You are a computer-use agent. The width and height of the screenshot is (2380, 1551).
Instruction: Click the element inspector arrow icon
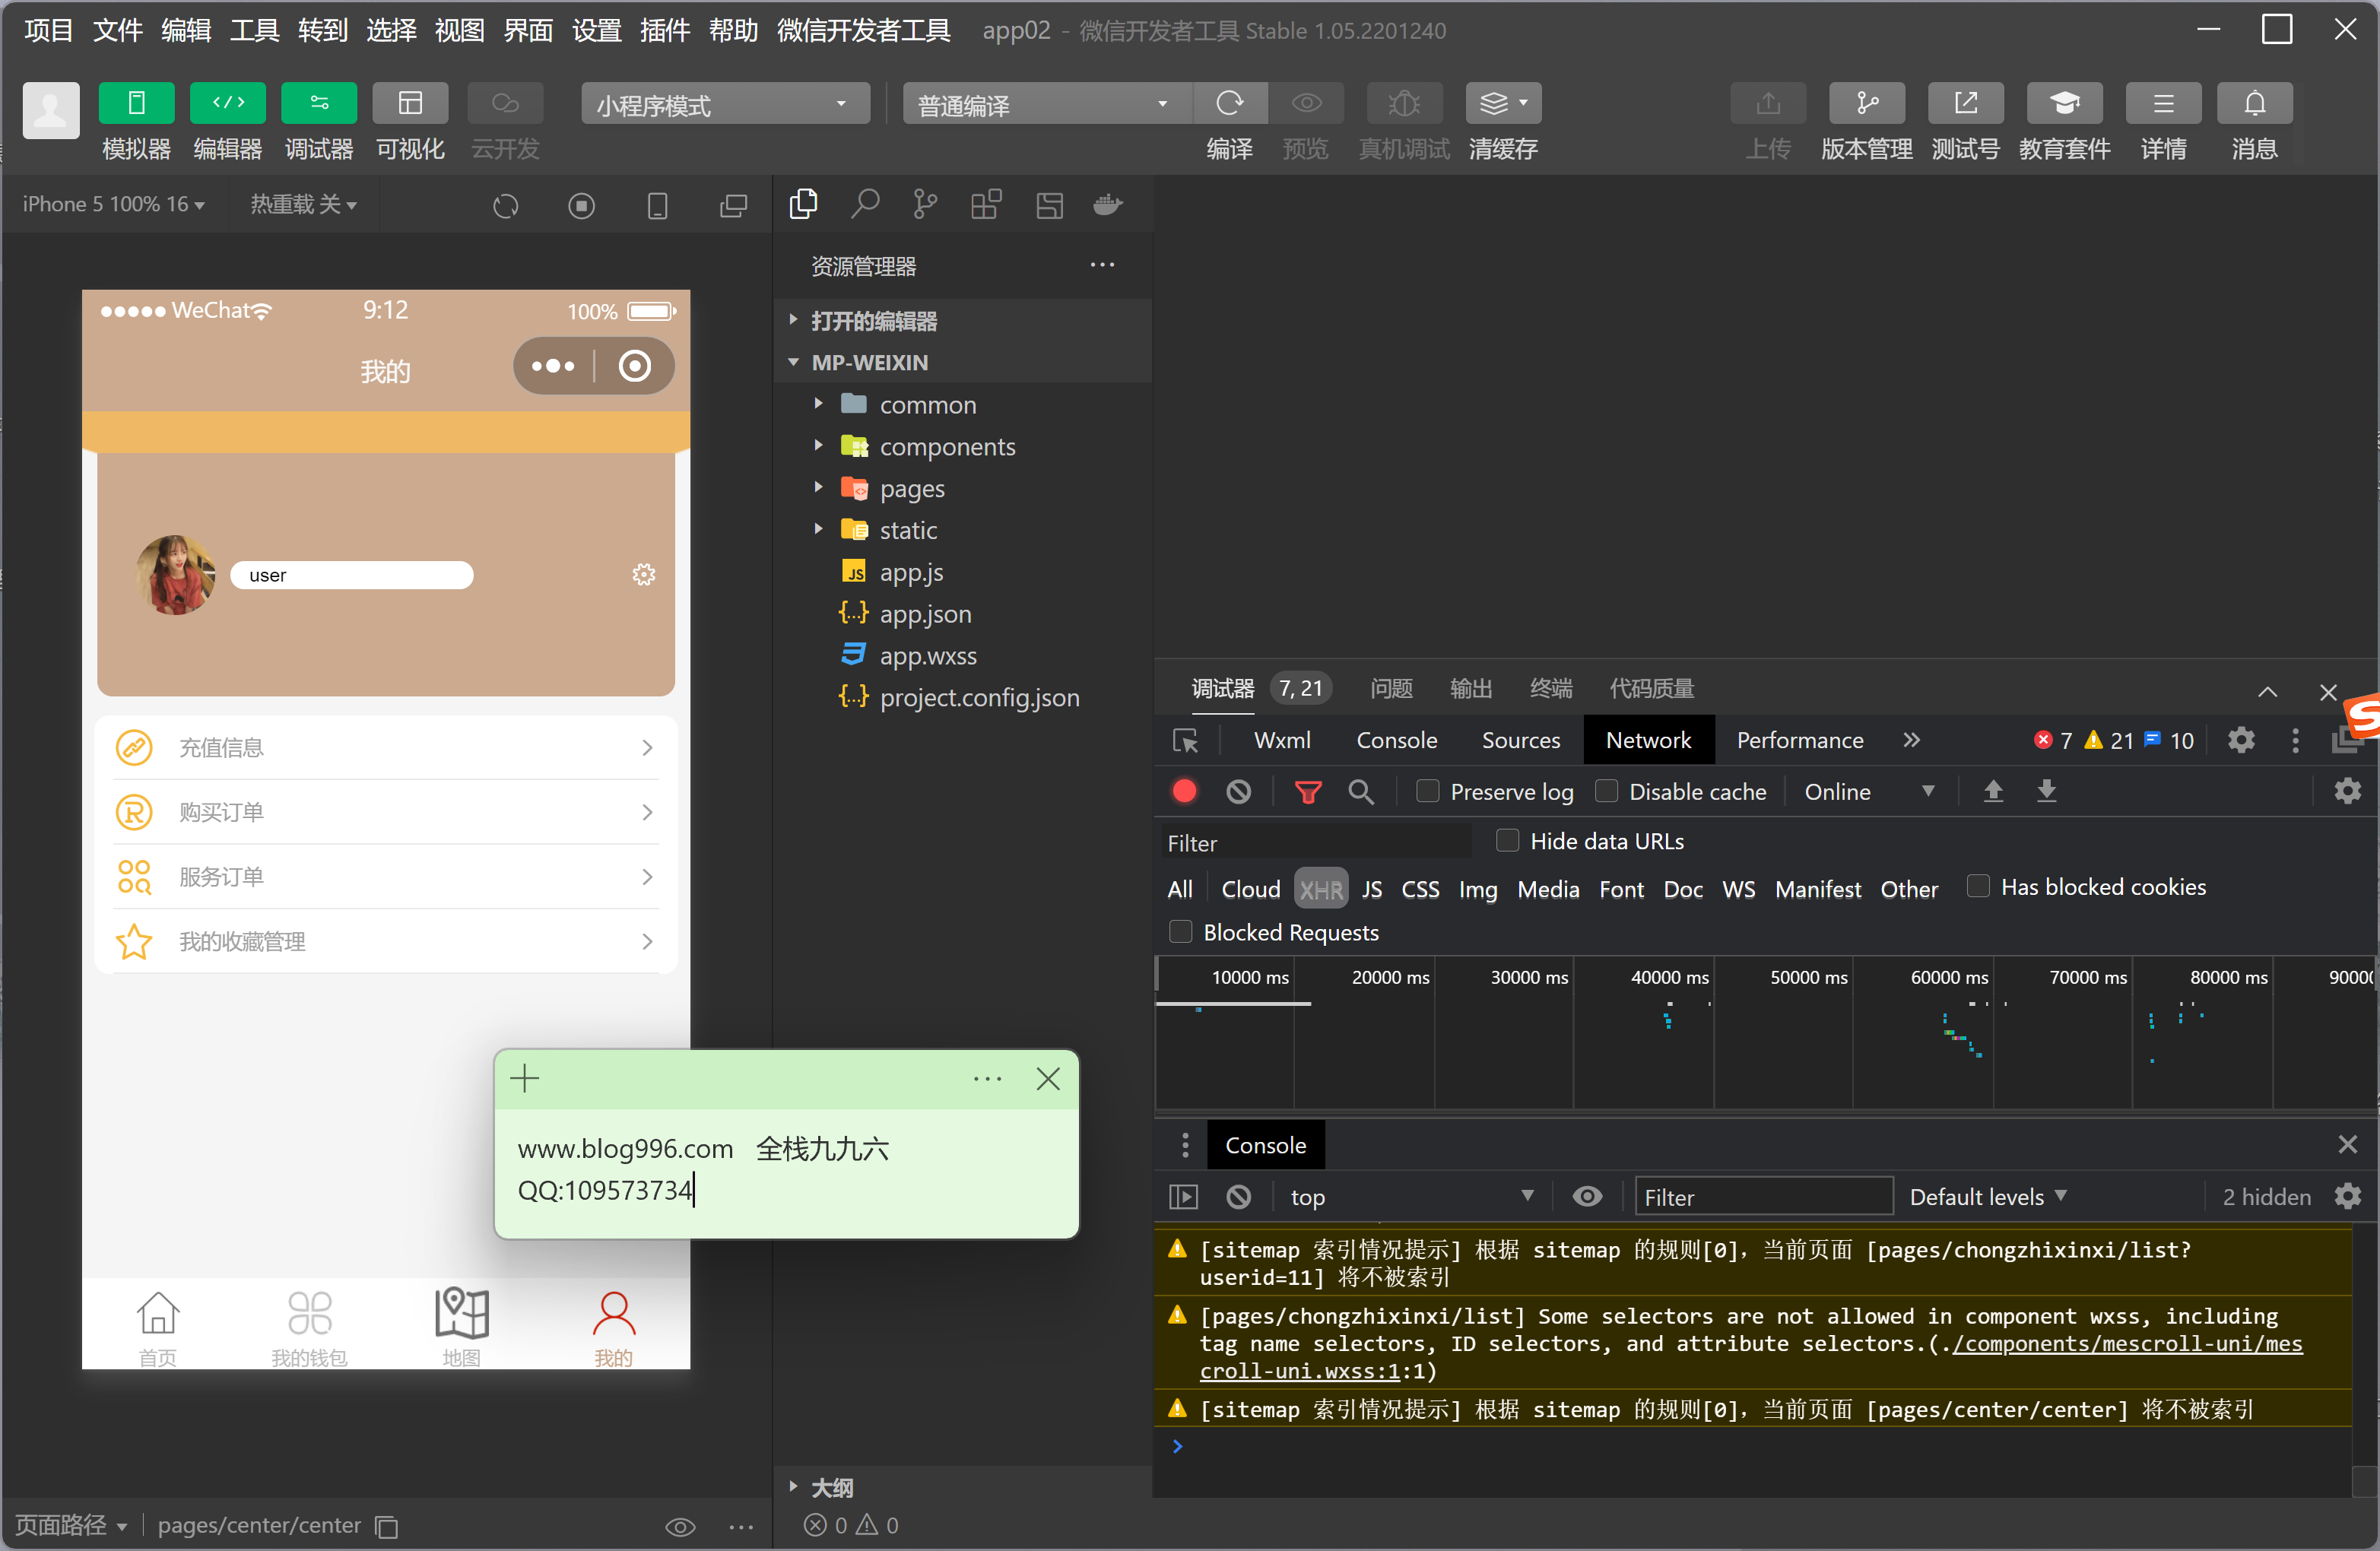pos(1185,740)
